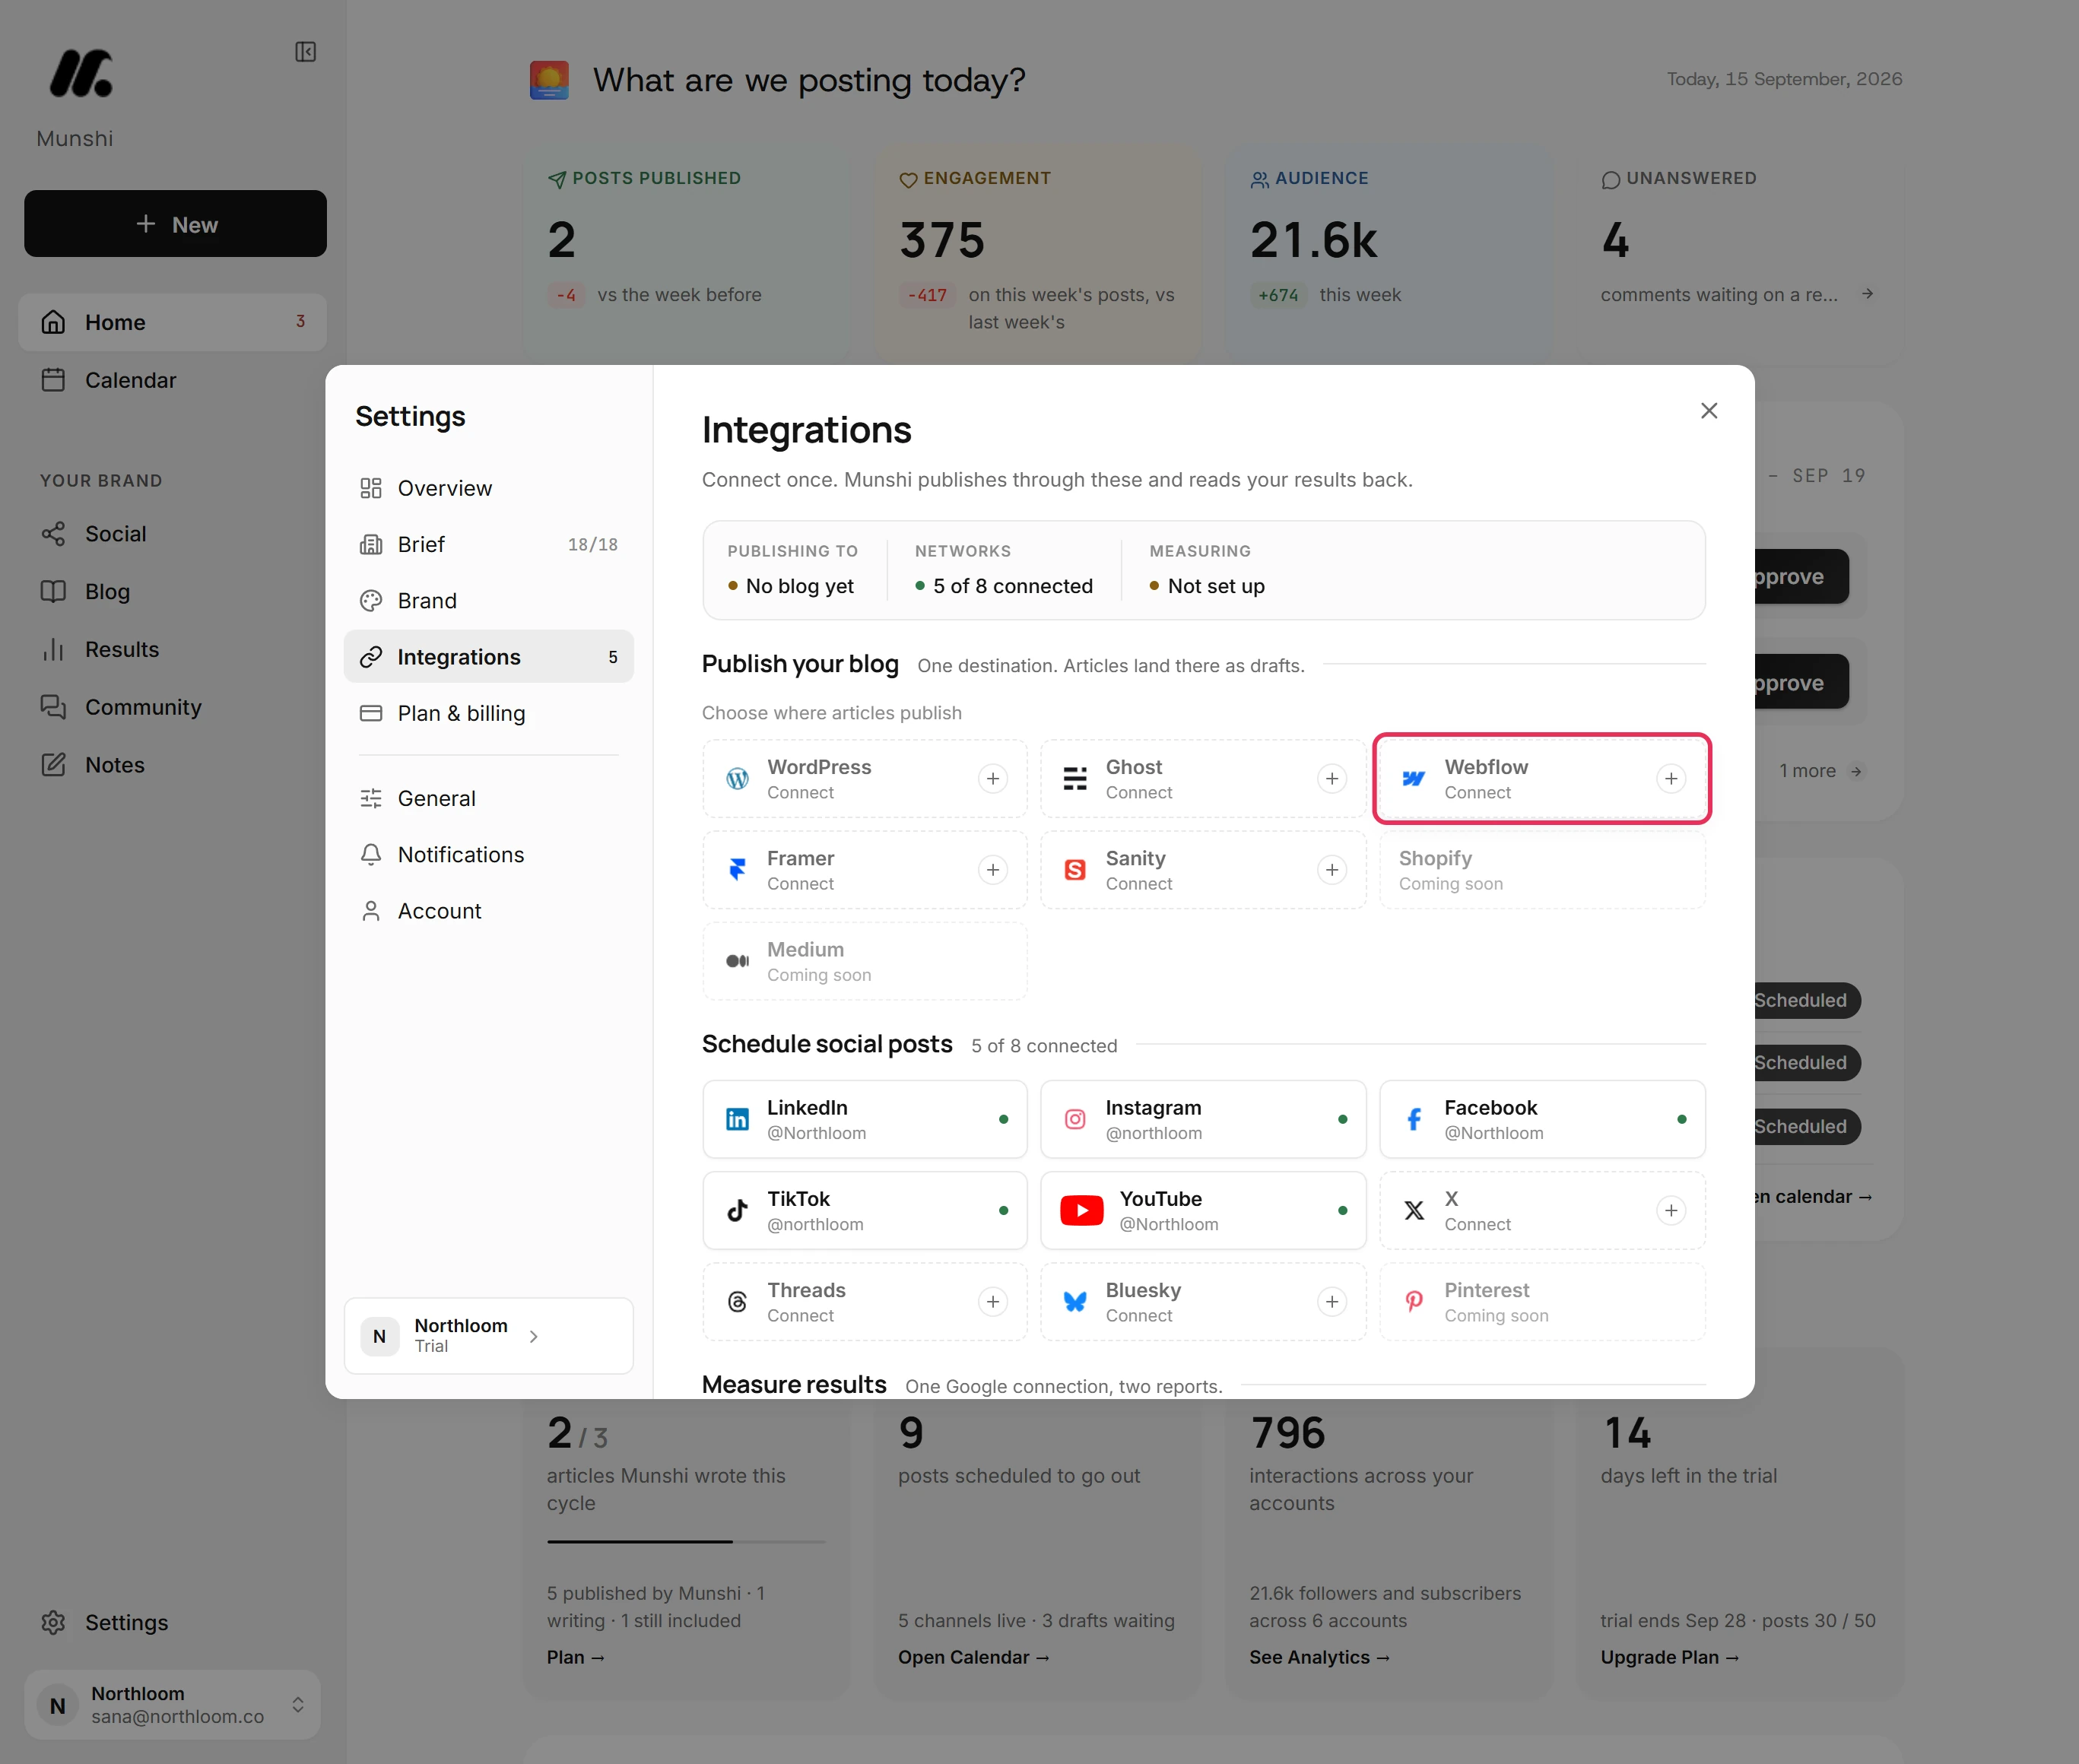Screen dimensions: 2079x1764
Task: Click the Framer logo icon
Action: pos(737,870)
